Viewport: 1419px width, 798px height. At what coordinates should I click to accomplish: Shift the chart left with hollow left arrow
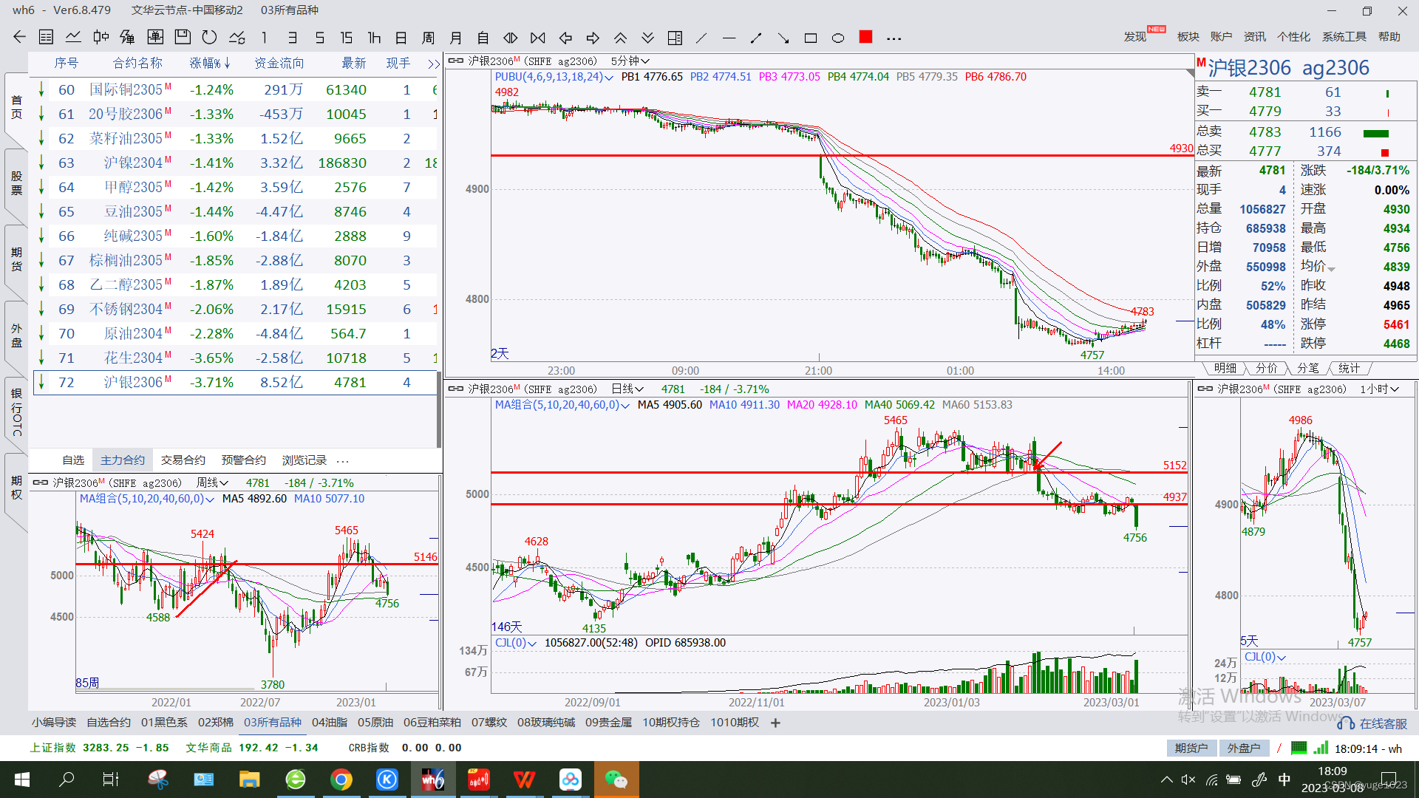point(565,38)
